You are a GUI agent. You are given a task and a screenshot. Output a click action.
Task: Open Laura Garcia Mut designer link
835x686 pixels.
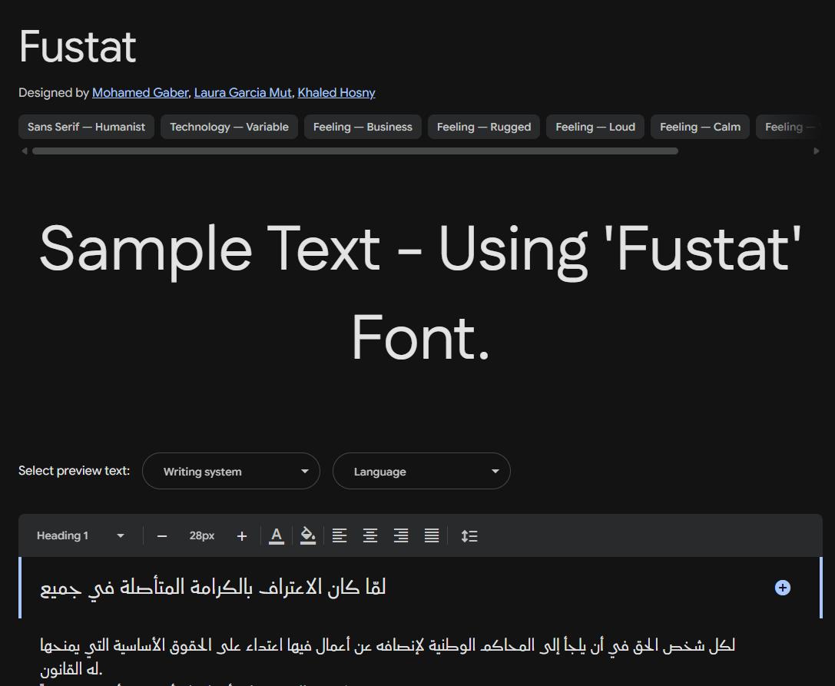click(x=243, y=93)
